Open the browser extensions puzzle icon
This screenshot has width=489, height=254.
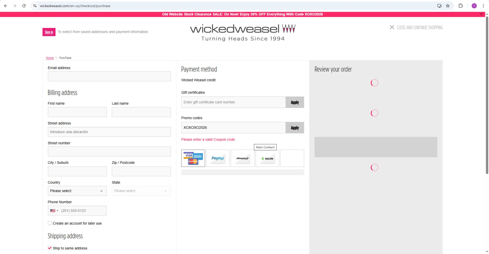tap(461, 6)
